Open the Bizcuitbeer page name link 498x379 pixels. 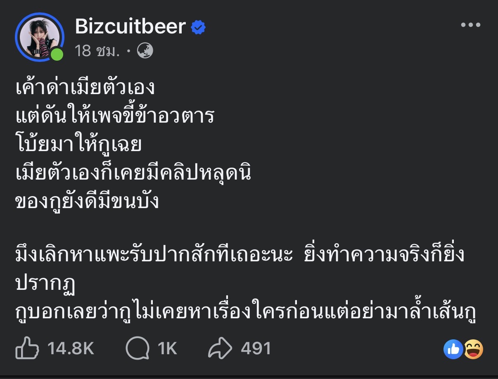(130, 27)
